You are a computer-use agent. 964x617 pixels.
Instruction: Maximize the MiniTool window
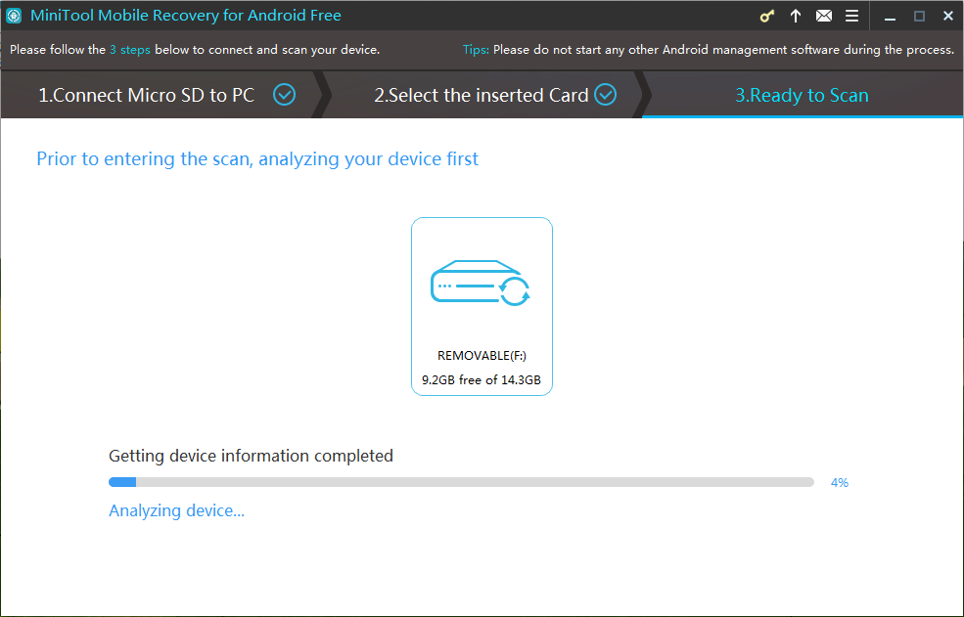919,17
